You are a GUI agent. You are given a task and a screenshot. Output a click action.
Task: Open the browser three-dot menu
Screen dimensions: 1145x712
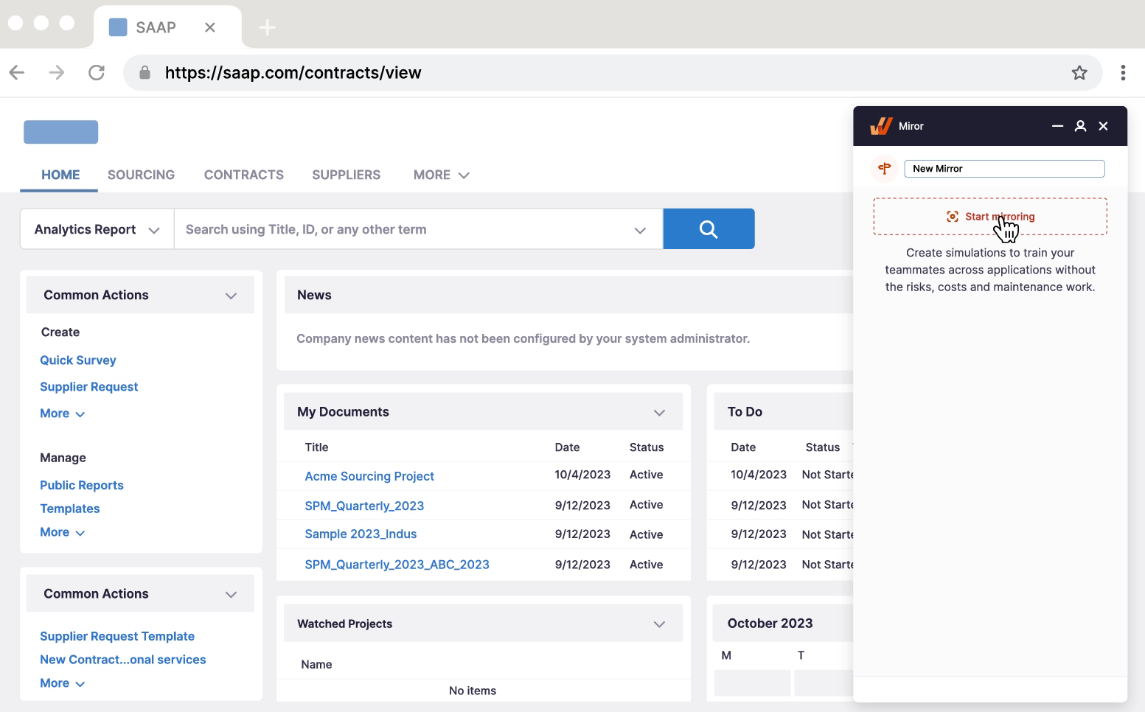(x=1123, y=73)
